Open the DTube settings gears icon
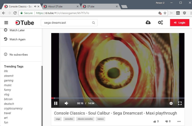Image resolution: width=192 pixels, height=126 pixels. point(160,23)
